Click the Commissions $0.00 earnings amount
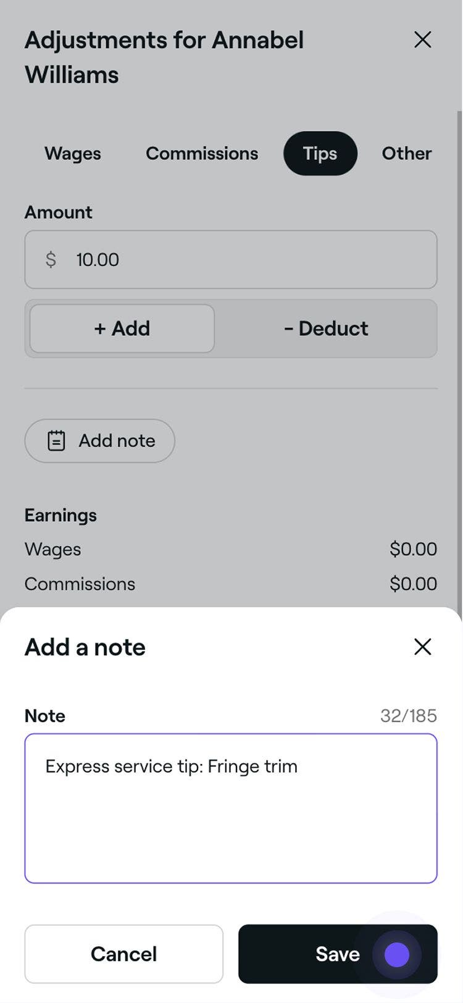The width and height of the screenshot is (463, 1003). (x=413, y=584)
